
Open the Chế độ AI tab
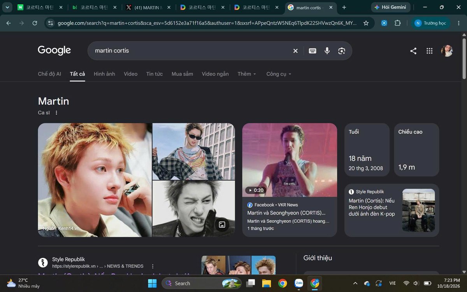tap(49, 74)
